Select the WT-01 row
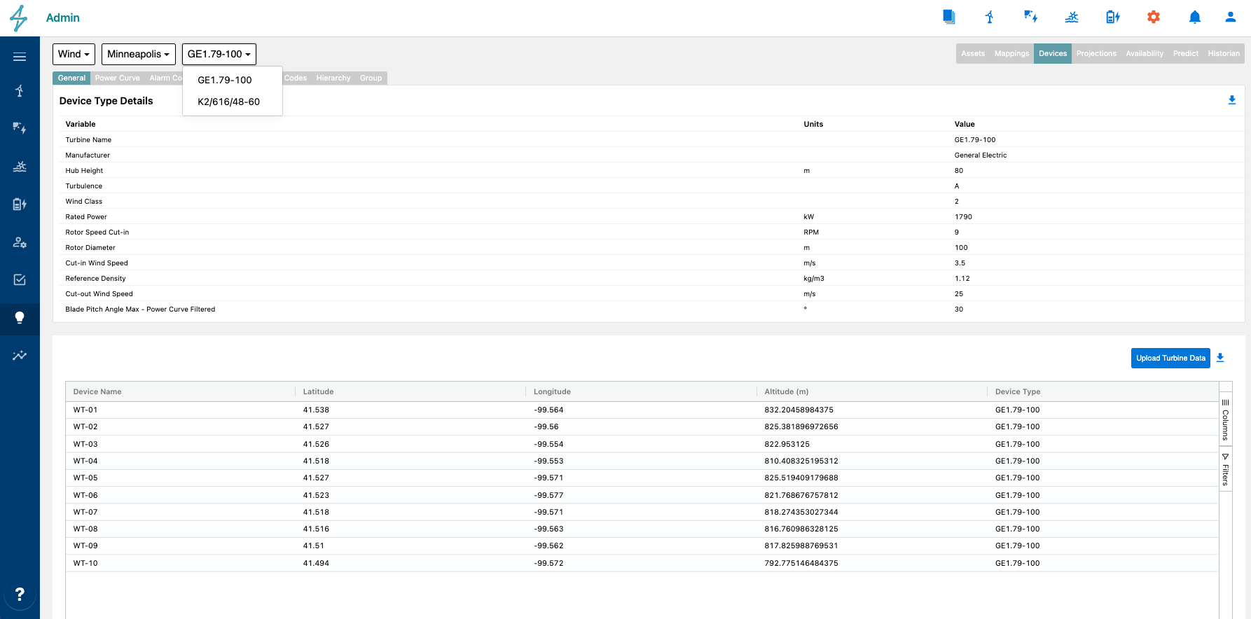 tap(642, 410)
